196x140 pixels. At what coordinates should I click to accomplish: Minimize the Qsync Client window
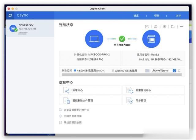click(13, 9)
